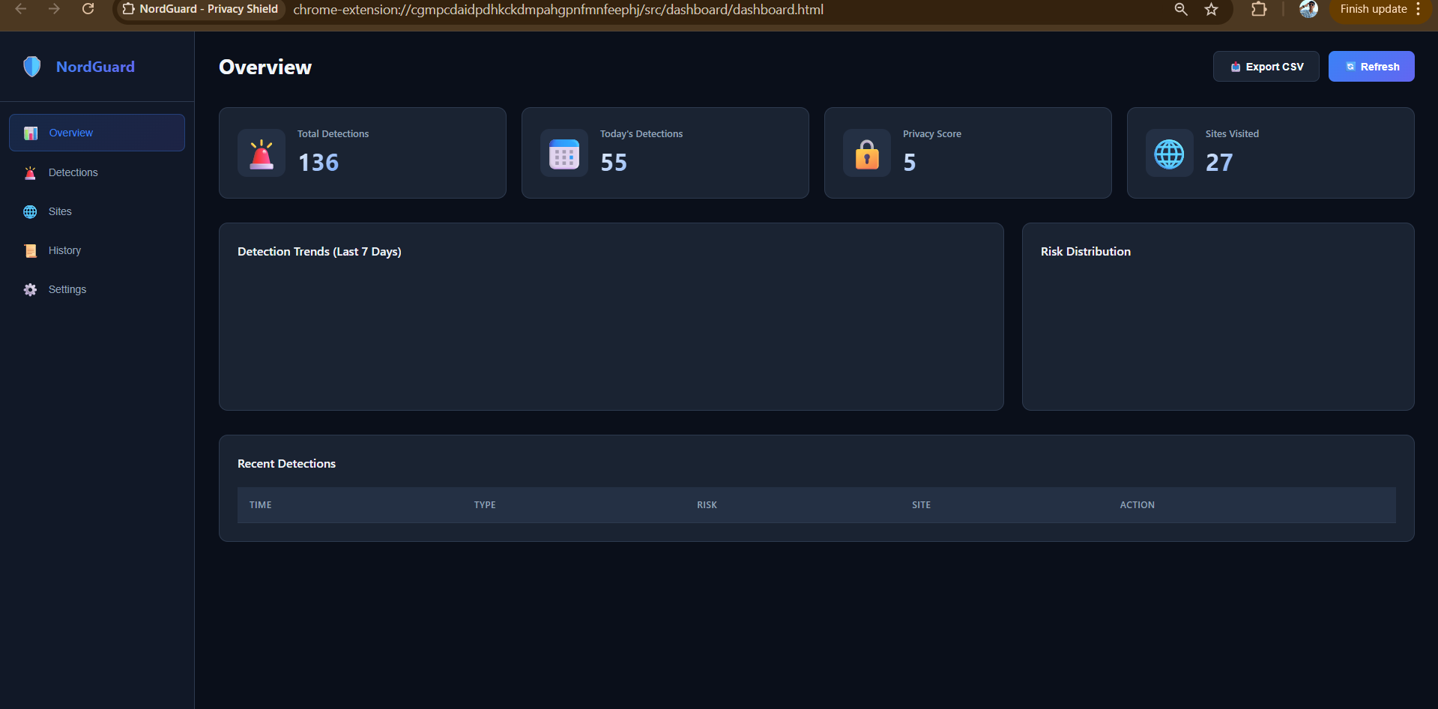This screenshot has width=1438, height=709.
Task: Open the Sites section label
Action: pos(60,211)
